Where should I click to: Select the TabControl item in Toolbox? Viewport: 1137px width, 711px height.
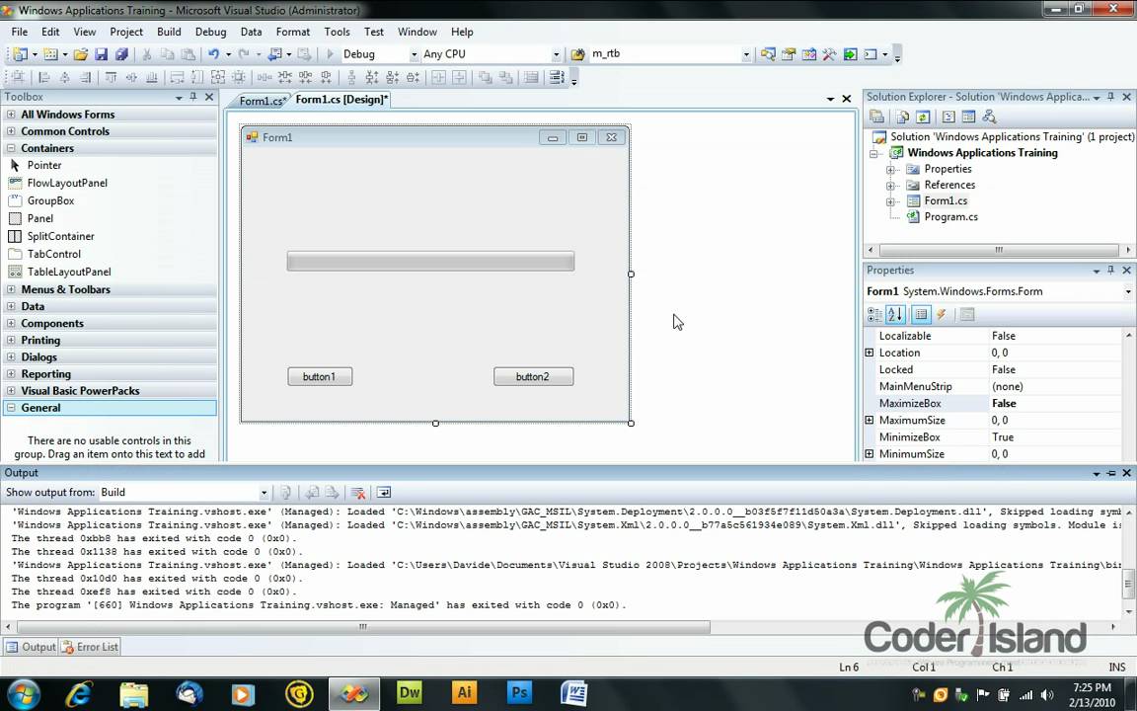tap(53, 254)
